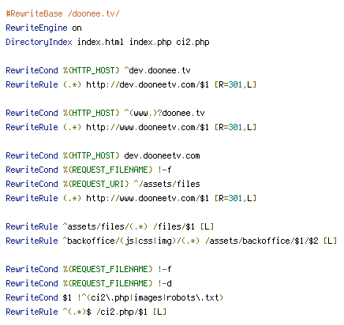Click the !^(ci2\.php|images|robots\.txt) pattern
Screen dimensions: 344x325
[x=150, y=297]
